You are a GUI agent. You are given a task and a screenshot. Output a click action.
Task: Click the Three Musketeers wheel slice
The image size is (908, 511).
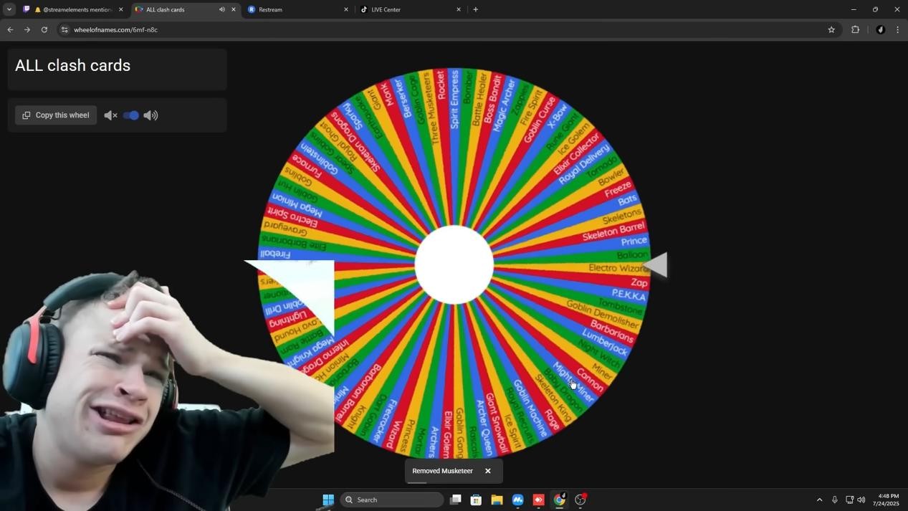[431, 108]
